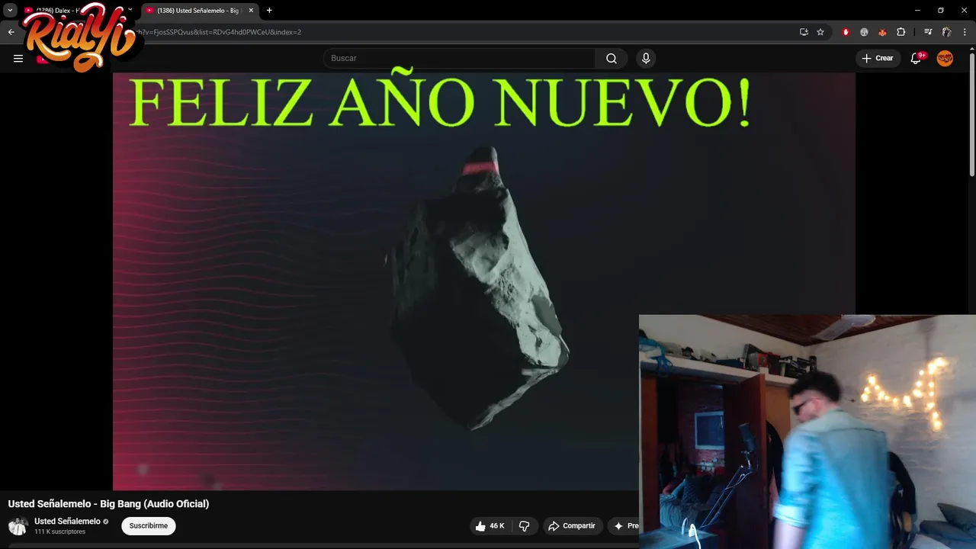Focus the Buscar search field
This screenshot has width=976, height=549.
tap(459, 58)
